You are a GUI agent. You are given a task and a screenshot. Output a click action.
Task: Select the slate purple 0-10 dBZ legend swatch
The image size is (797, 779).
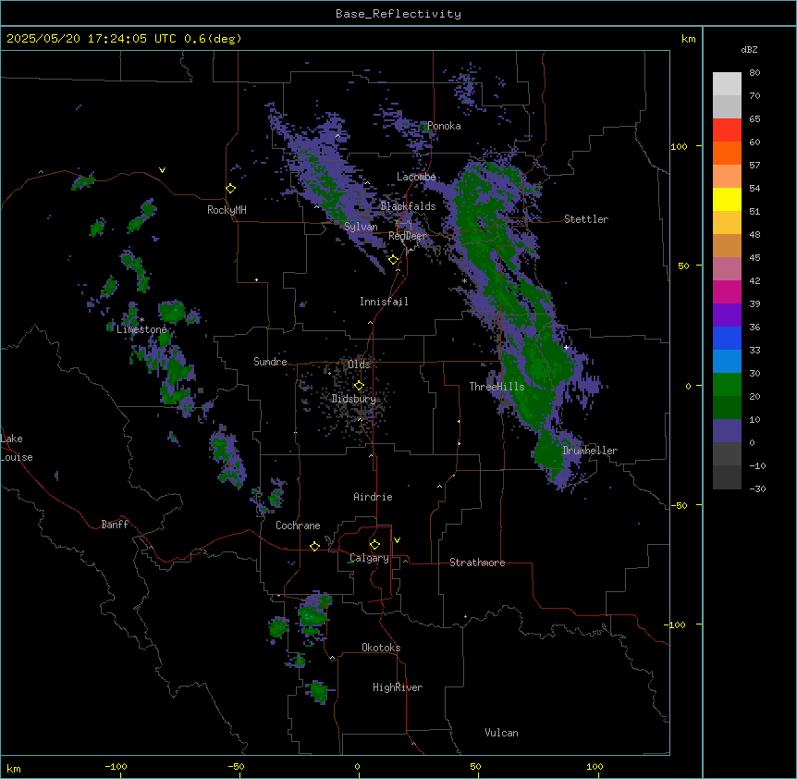click(x=727, y=431)
